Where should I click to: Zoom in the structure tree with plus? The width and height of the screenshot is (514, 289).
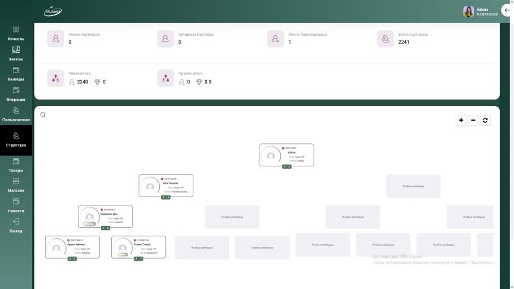click(x=461, y=120)
